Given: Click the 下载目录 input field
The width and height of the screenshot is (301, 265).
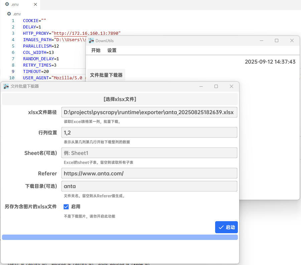Looking at the screenshot, I should coord(149,186).
